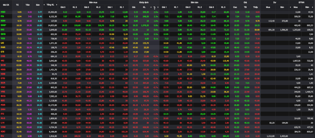This screenshot has height=138, width=315.
Task: Open the DXG* stock symbol
Action: pos(3,25)
